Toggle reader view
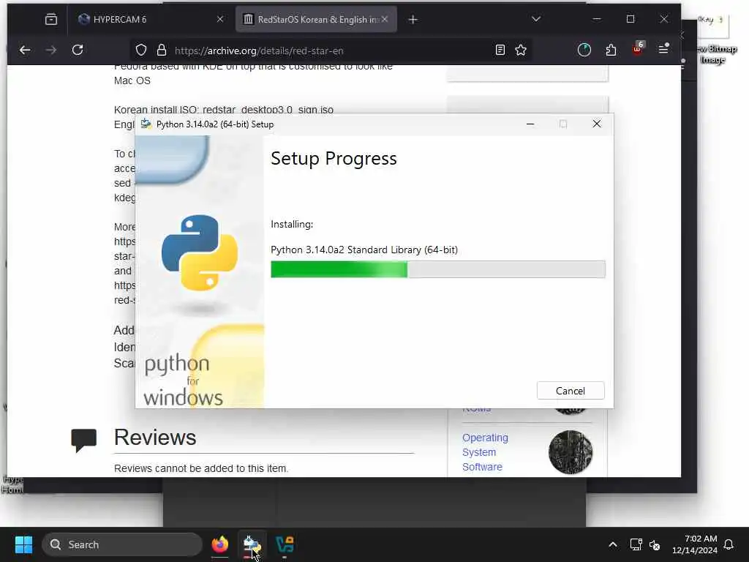Image resolution: width=749 pixels, height=562 pixels. [500, 50]
